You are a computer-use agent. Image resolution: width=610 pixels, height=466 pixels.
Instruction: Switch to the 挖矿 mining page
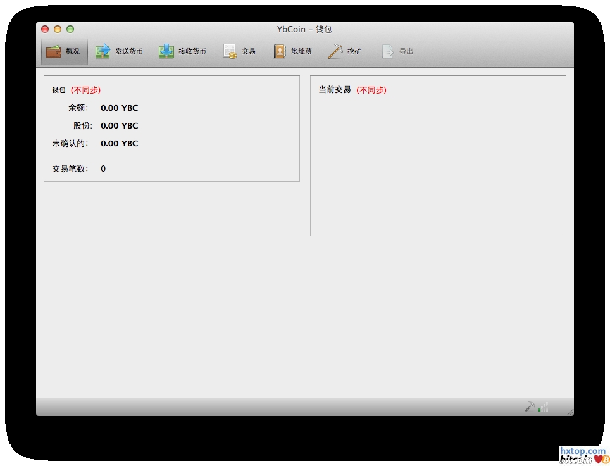point(345,51)
